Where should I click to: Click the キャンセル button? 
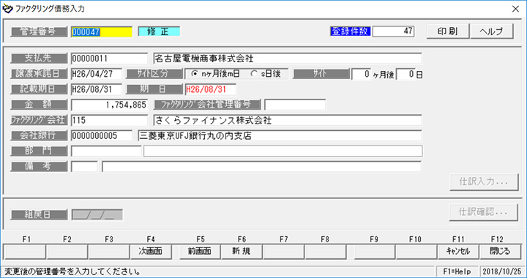coord(458,252)
